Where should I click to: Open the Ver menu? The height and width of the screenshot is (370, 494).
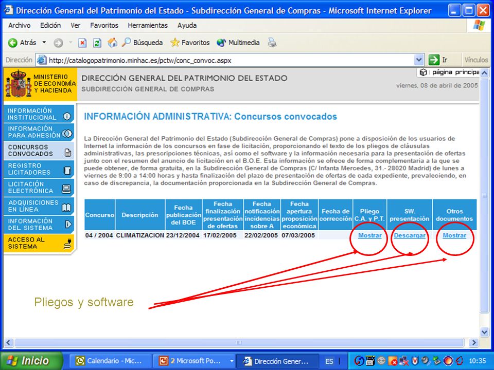75,26
